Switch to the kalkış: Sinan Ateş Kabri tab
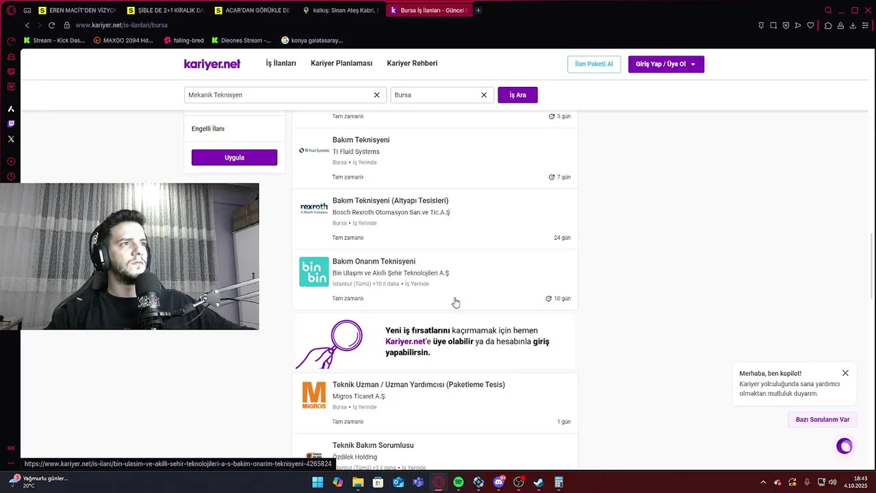Image resolution: width=876 pixels, height=493 pixels. coord(339,10)
